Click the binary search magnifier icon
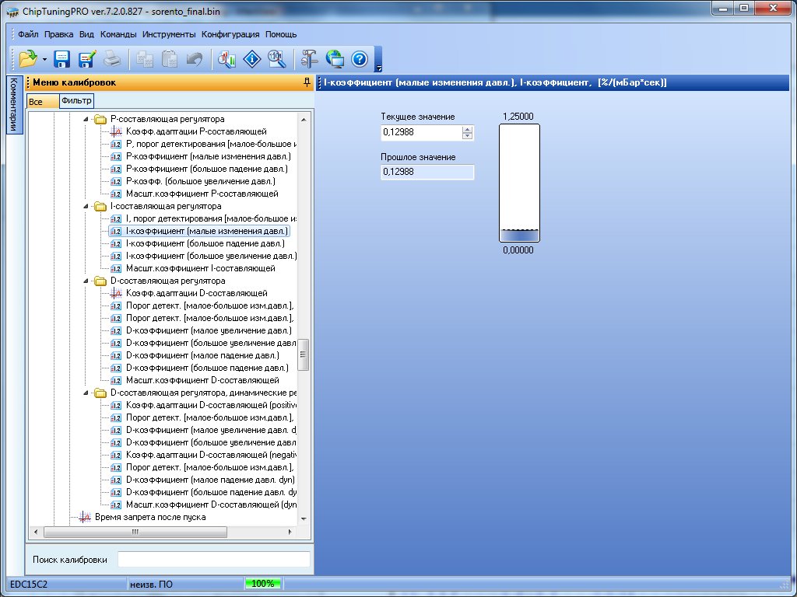 (x=276, y=59)
